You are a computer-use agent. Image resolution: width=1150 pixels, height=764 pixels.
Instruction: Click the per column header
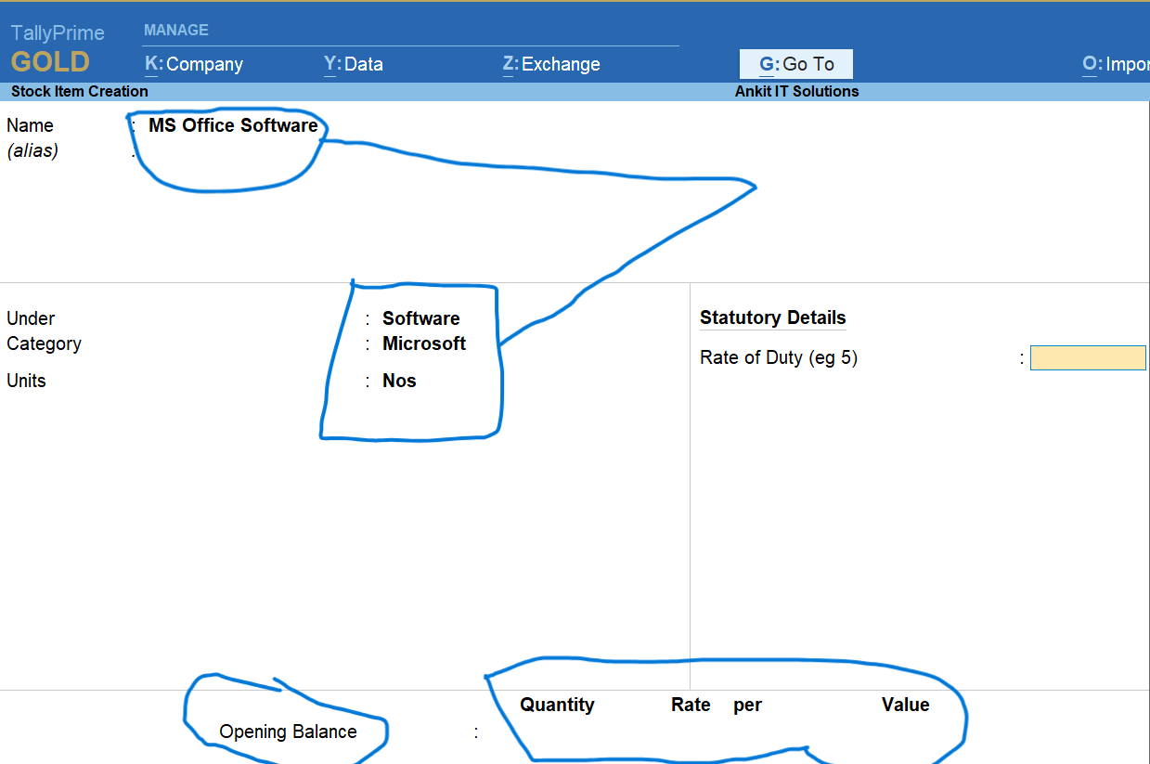coord(747,706)
